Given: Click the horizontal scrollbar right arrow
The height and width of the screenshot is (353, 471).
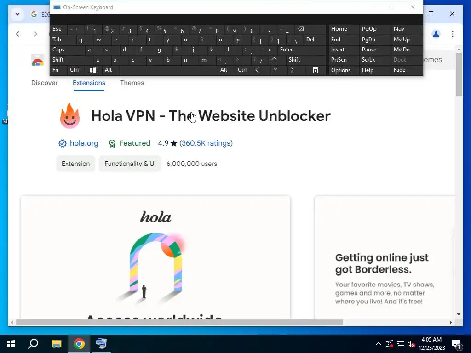Looking at the screenshot, I should click(x=451, y=322).
